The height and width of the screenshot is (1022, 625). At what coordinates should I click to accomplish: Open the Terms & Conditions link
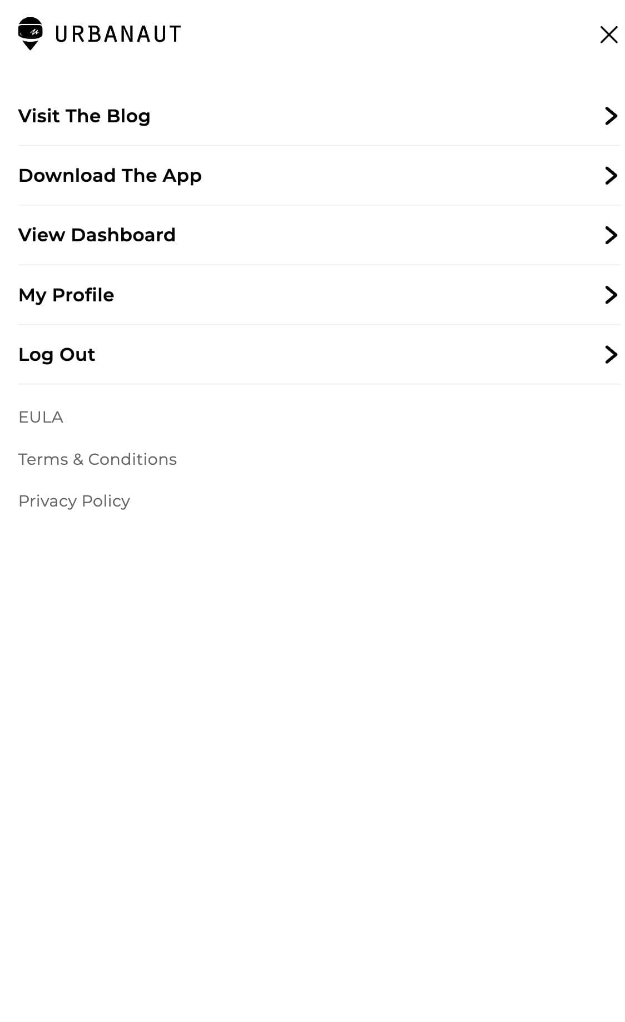pyautogui.click(x=97, y=459)
